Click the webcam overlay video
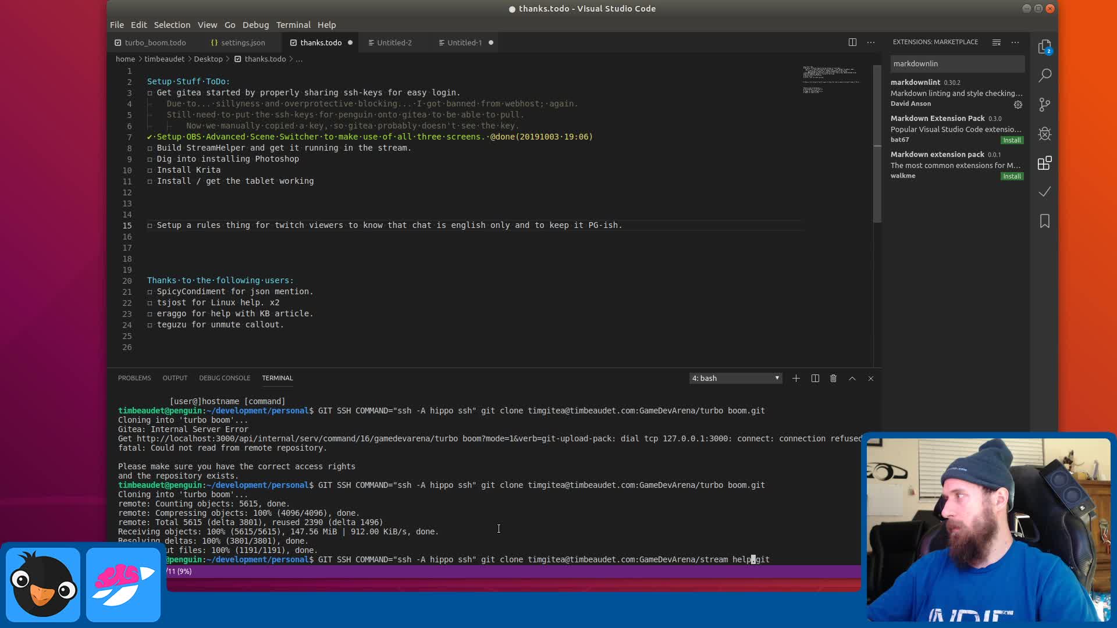 pos(988,530)
